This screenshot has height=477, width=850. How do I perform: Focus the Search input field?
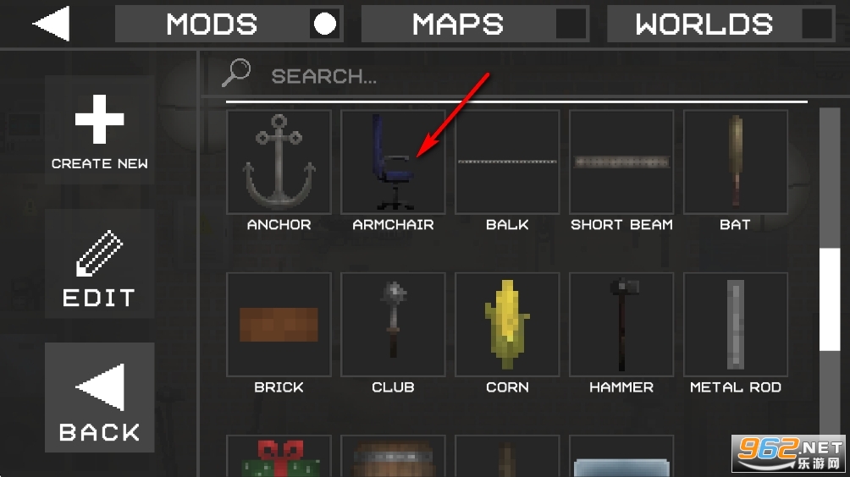click(515, 76)
